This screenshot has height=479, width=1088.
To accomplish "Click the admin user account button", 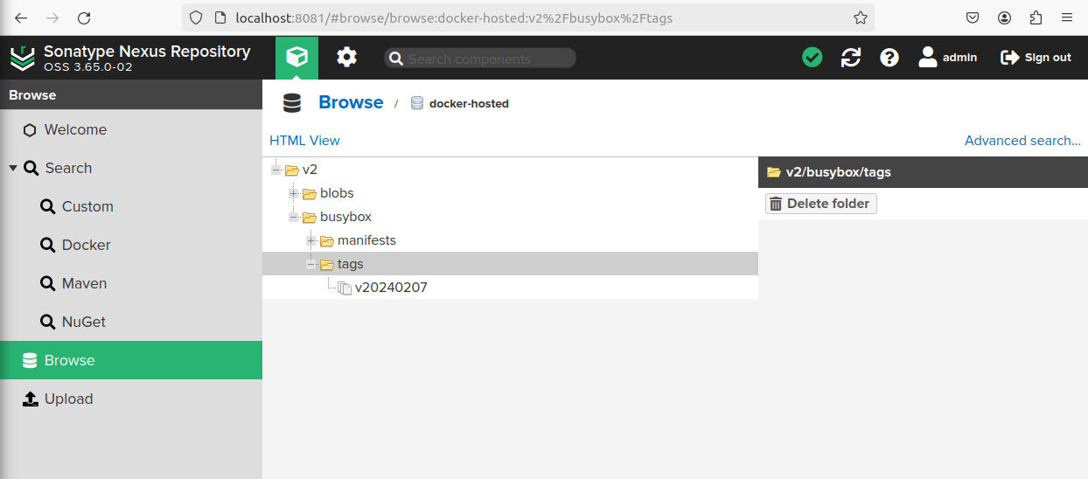I will point(948,58).
